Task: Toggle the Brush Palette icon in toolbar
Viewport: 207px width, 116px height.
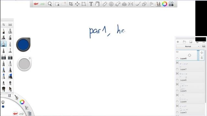Action: [158, 4]
